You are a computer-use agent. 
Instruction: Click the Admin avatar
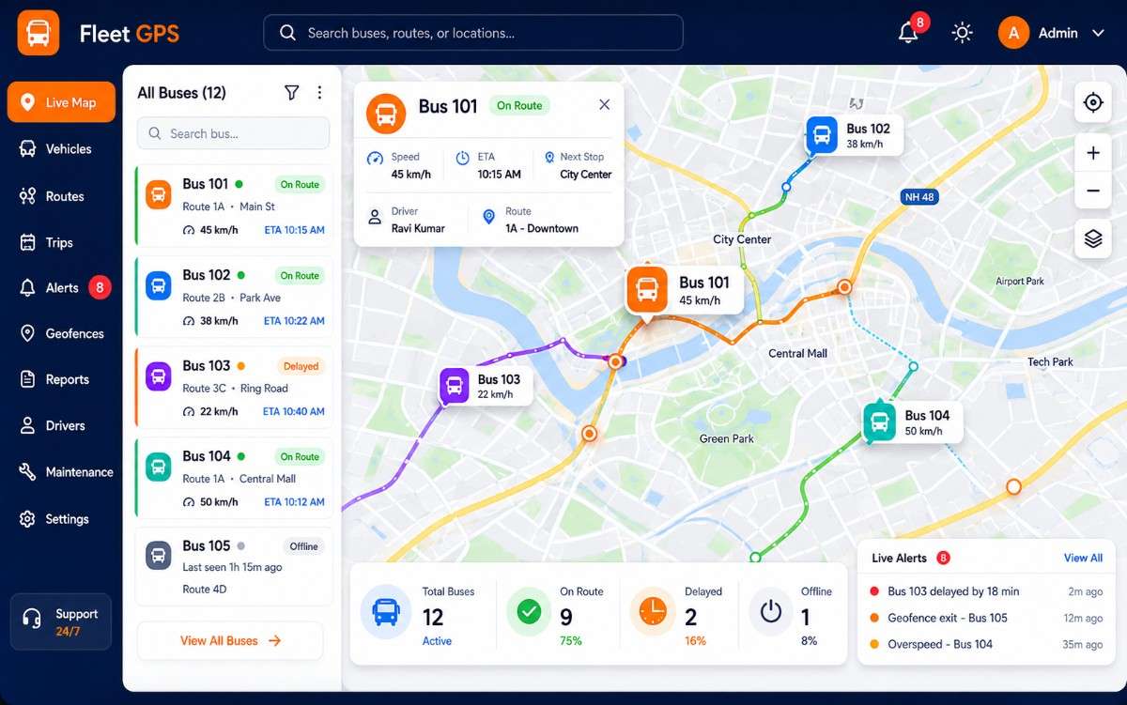tap(1013, 33)
